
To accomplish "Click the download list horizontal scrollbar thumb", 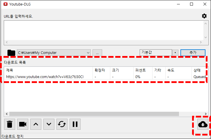I will [94, 114].
